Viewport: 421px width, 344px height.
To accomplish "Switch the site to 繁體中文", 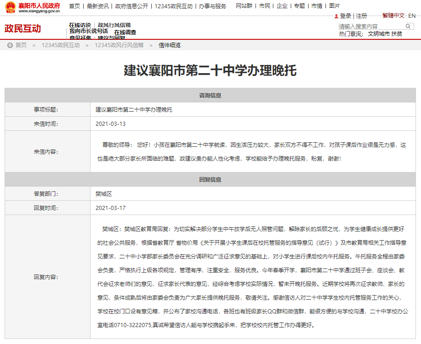I will click(393, 16).
